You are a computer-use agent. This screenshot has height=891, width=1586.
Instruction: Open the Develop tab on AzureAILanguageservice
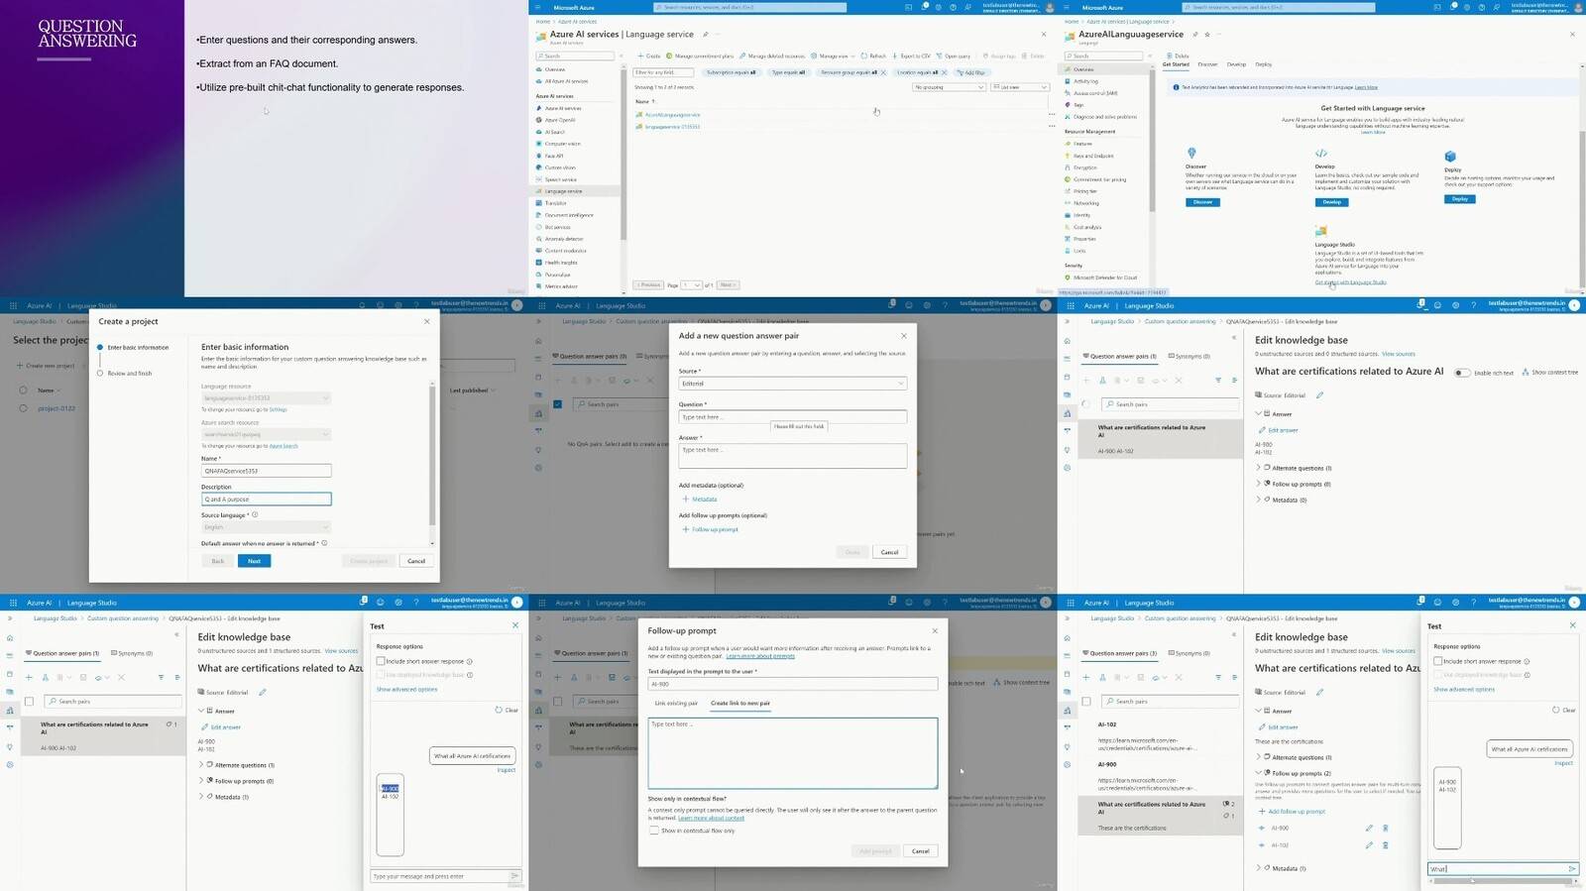1236,64
